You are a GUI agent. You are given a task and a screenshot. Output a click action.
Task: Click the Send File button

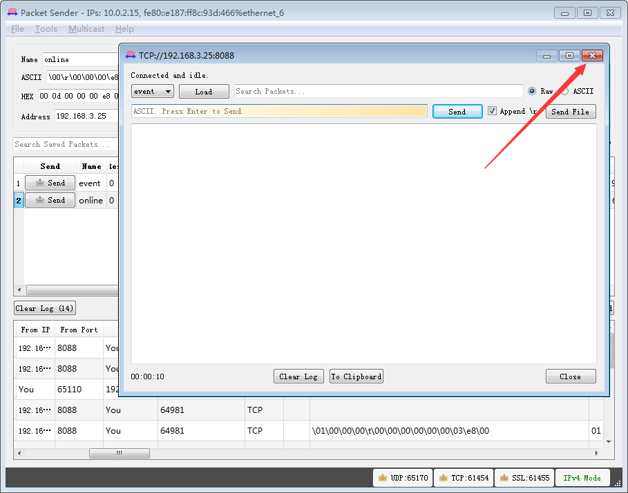(570, 112)
